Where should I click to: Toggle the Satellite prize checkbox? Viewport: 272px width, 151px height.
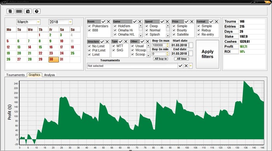point(174,35)
